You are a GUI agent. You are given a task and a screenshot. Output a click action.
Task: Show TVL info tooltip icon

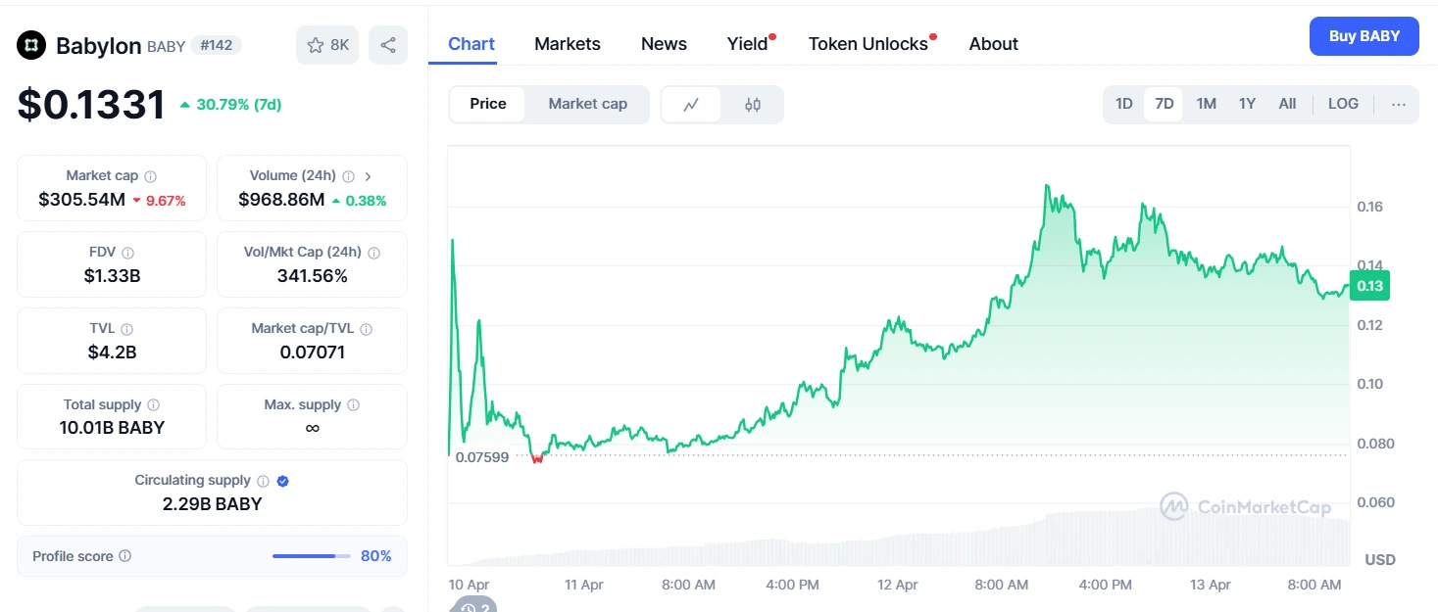click(x=127, y=329)
